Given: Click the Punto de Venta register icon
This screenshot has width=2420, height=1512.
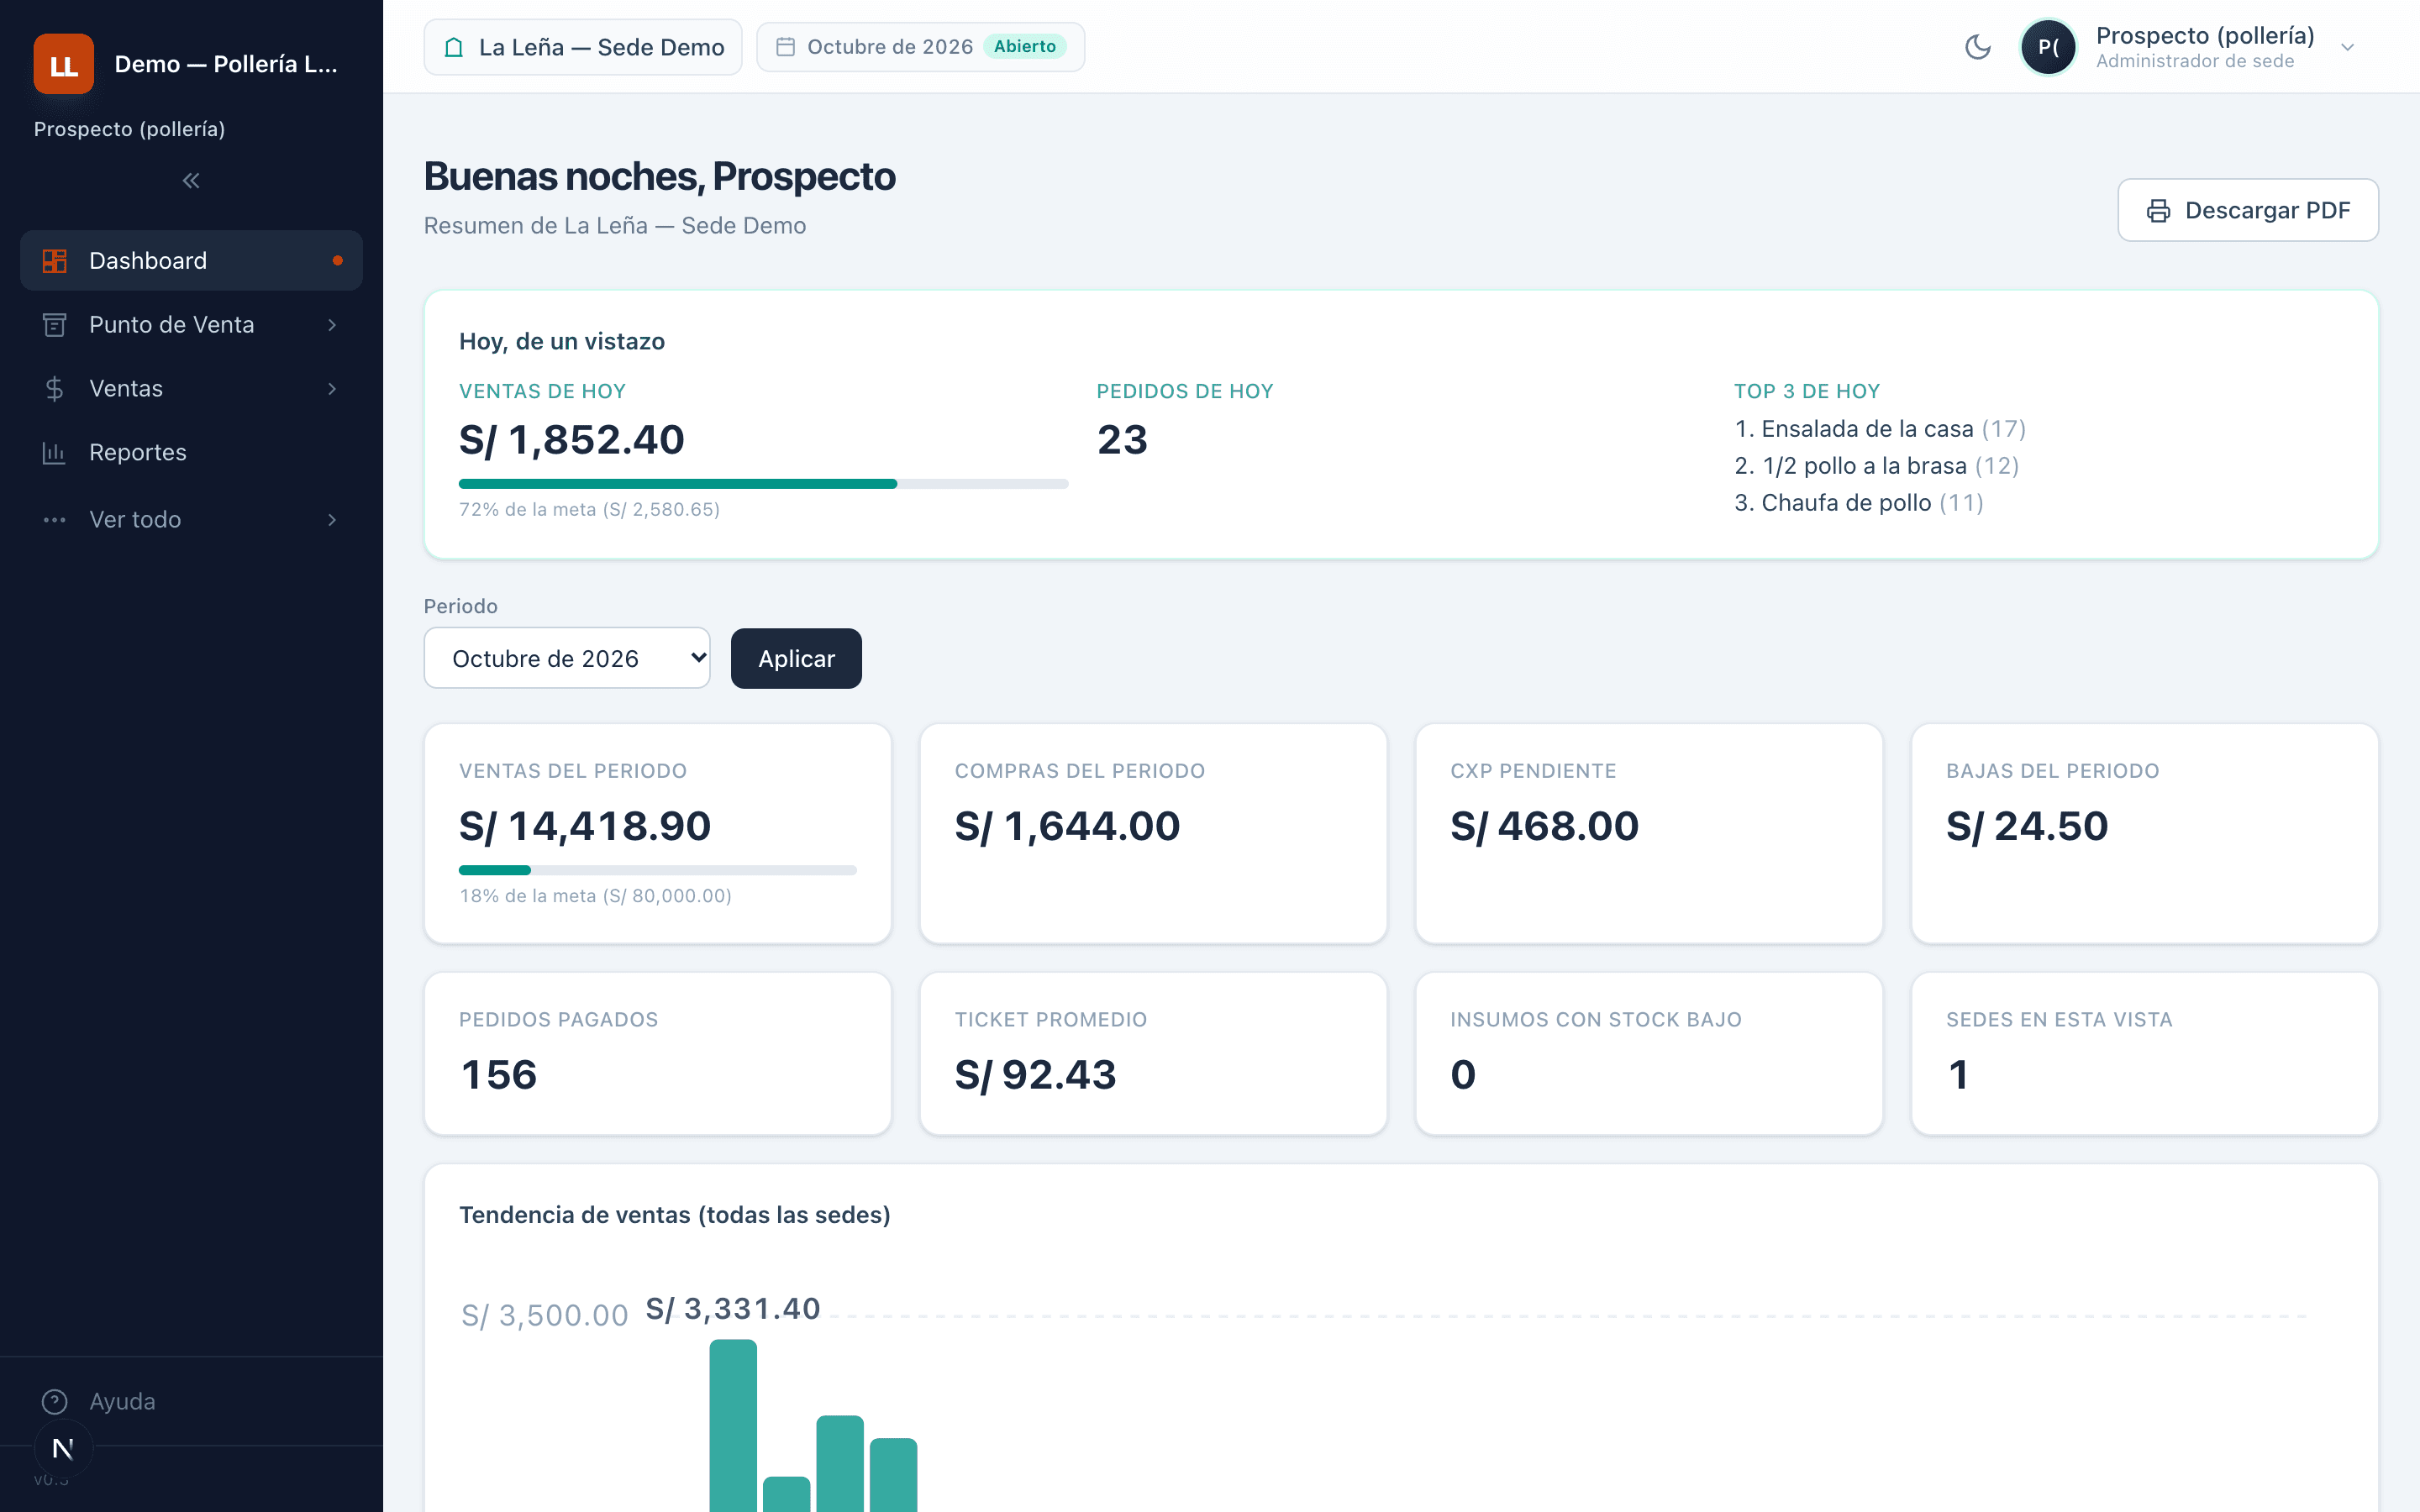Looking at the screenshot, I should 55,325.
